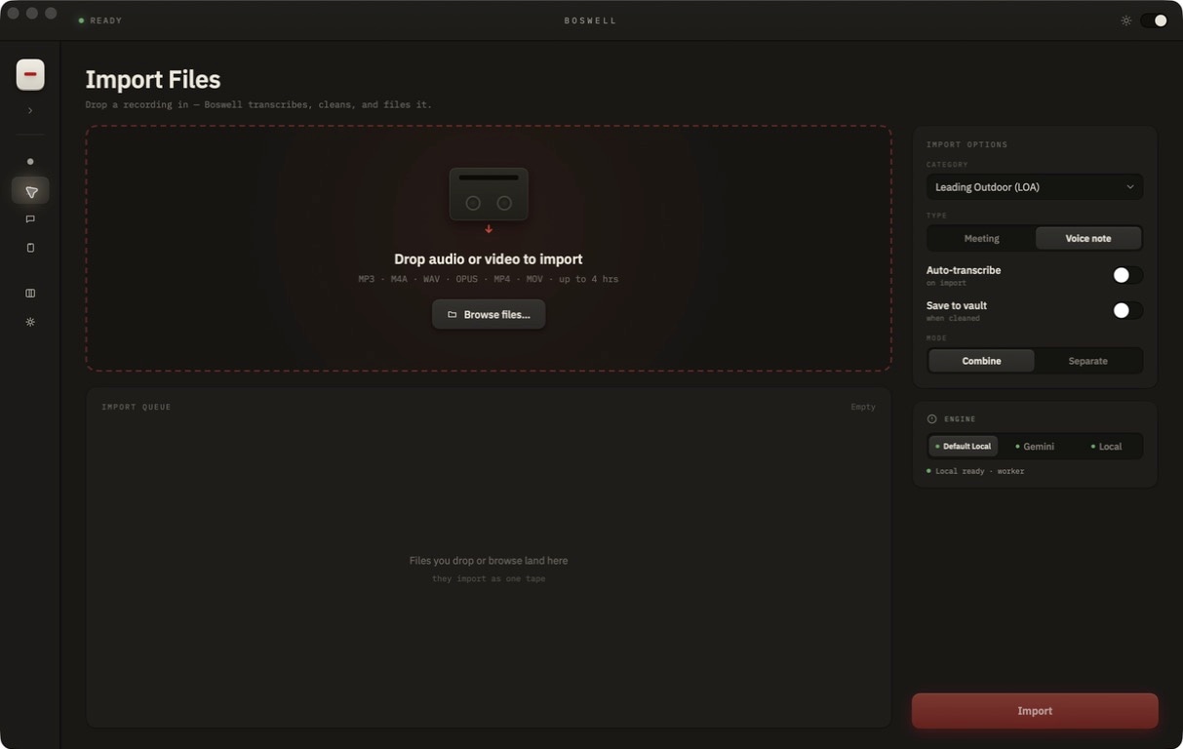This screenshot has height=749, width=1183.
Task: Open the clipboard sidebar icon
Action: [x=30, y=248]
